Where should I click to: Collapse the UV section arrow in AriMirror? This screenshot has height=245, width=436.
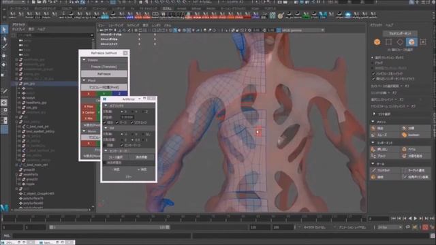click(x=106, y=128)
